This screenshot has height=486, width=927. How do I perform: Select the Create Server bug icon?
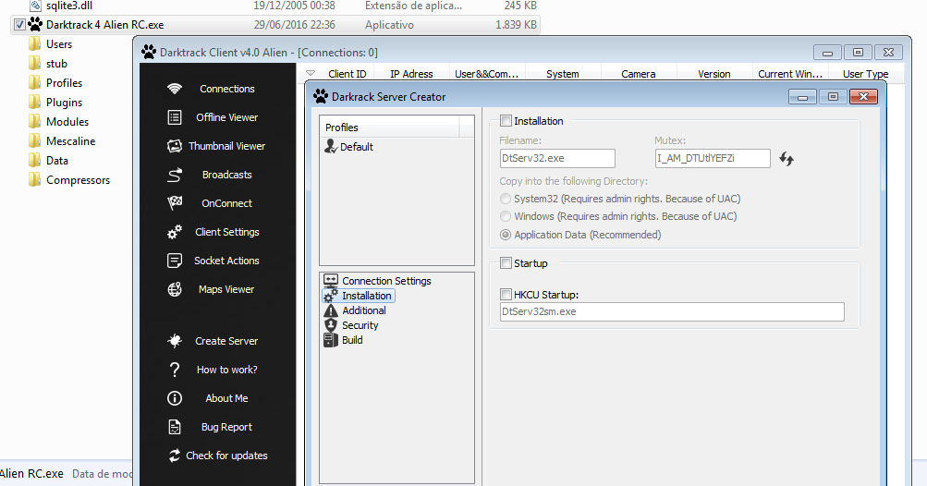pos(175,341)
